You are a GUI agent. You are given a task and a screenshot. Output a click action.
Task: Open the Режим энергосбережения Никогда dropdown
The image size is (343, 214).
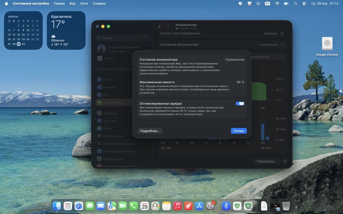(x=274, y=34)
